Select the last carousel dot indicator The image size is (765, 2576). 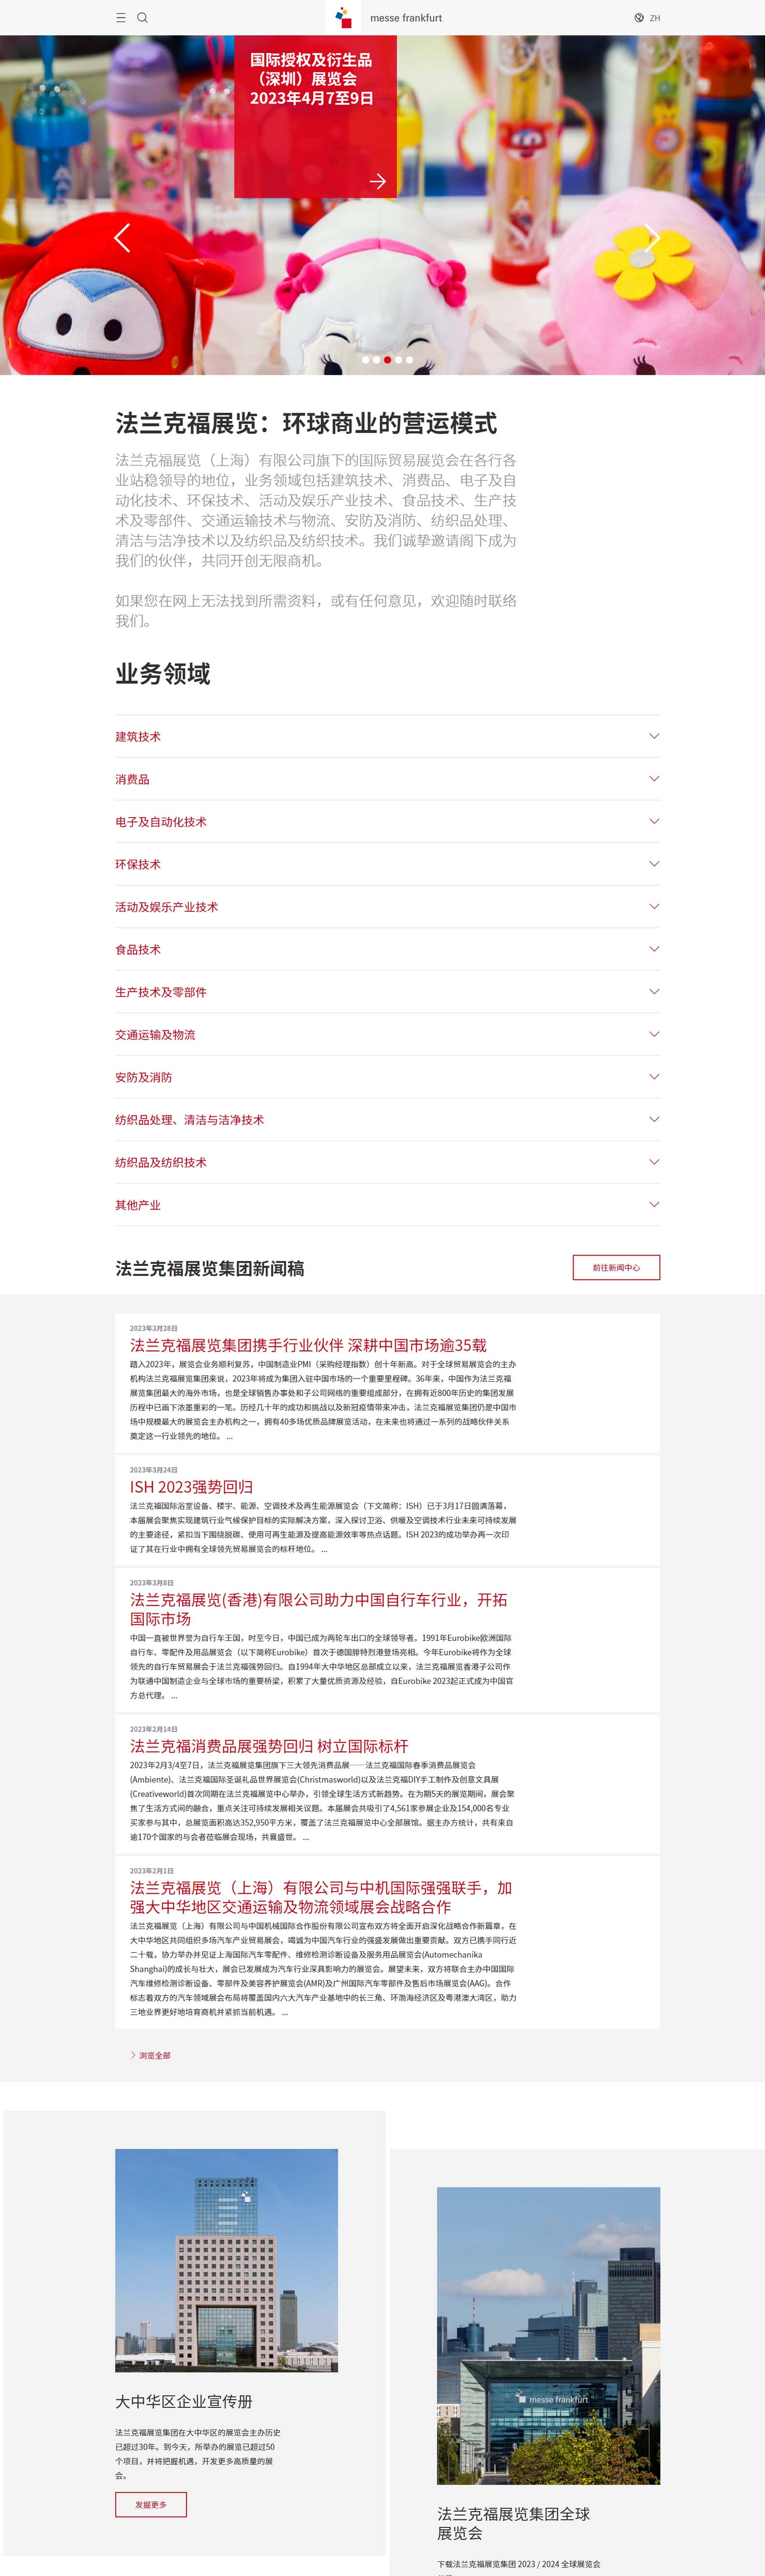[409, 360]
